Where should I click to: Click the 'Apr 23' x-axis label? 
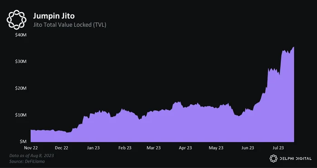click(x=185, y=148)
